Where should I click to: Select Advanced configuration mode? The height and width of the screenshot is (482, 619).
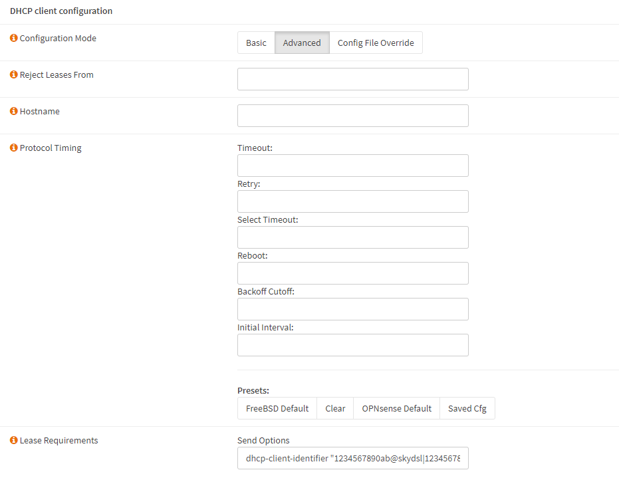pos(302,43)
